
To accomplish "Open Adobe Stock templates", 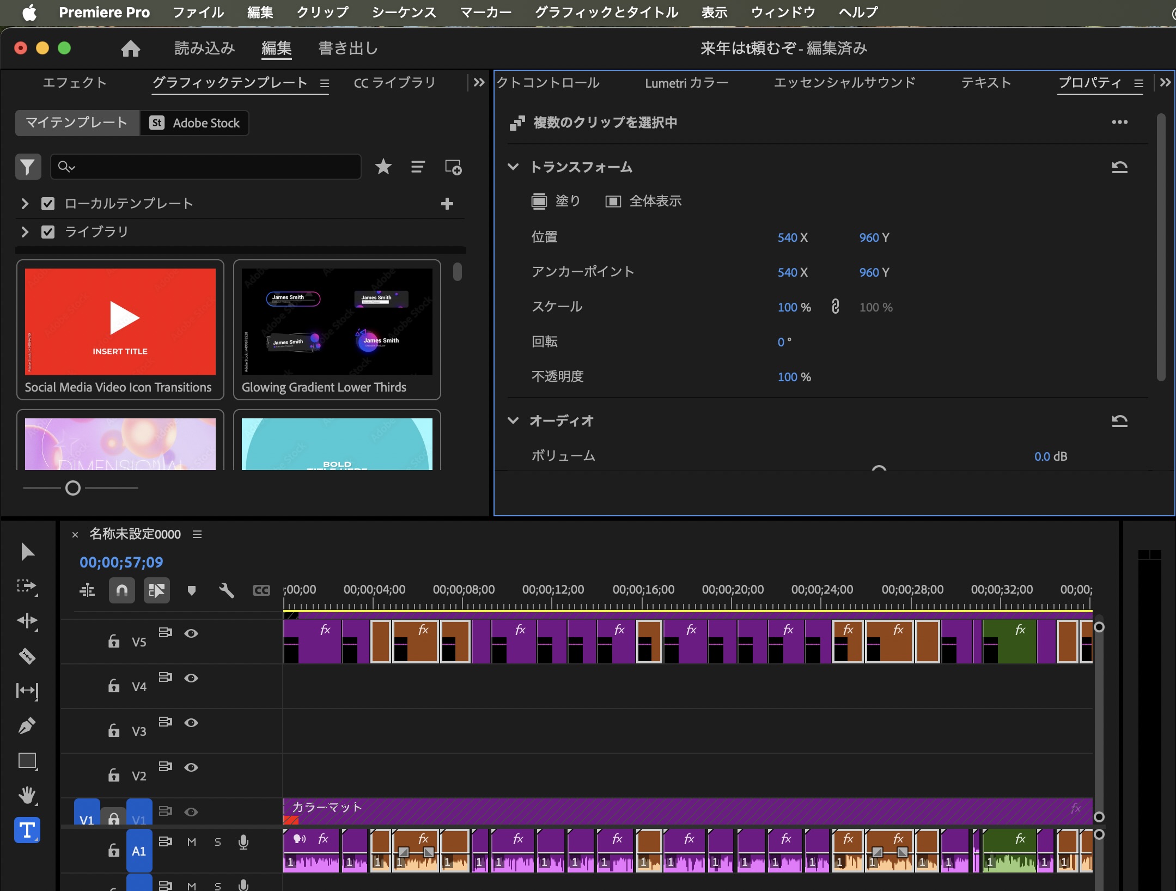I will point(194,123).
